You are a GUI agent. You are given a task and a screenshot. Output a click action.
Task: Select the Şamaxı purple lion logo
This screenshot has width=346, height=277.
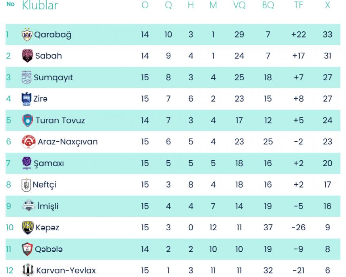27,163
